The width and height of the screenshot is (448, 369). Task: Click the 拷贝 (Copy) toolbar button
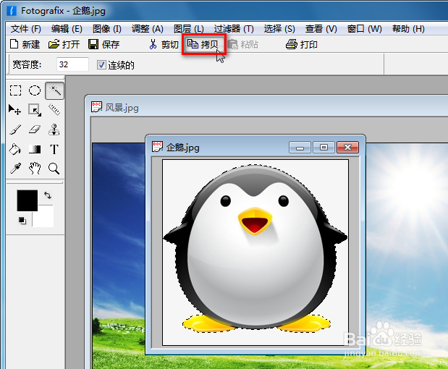203,44
